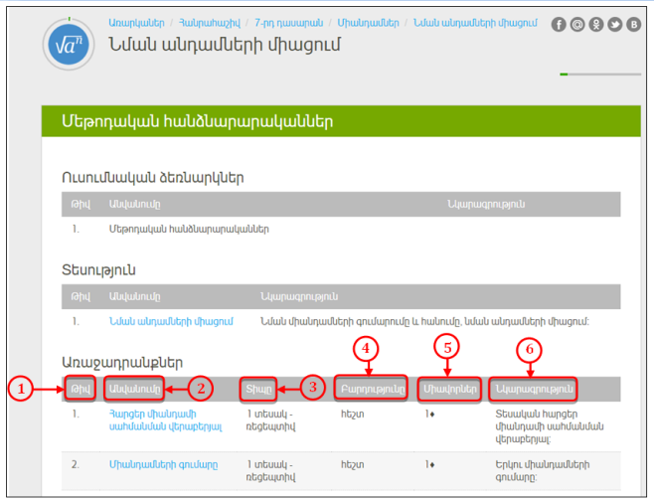Viewport: 654px width, 502px height.
Task: Click the Facebook share icon
Action: point(560,25)
